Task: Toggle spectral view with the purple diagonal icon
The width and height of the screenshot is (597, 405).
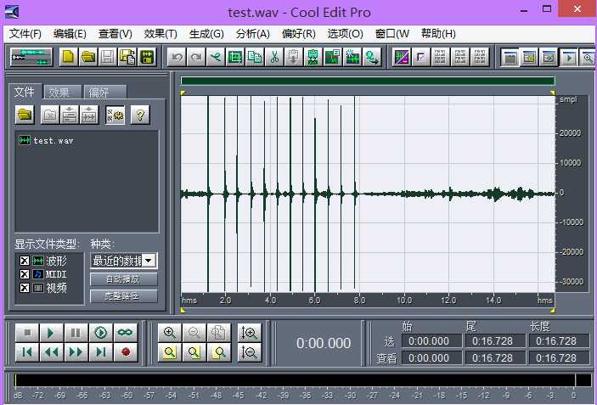Action: [402, 58]
